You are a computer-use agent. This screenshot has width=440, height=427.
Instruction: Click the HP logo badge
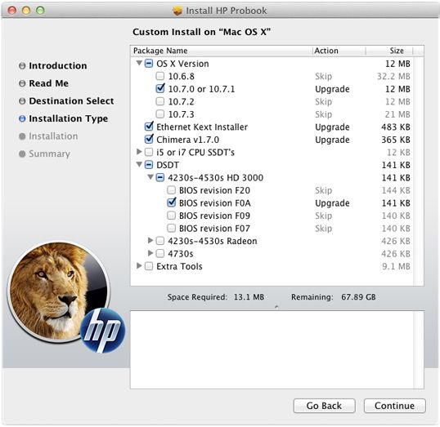coord(103,331)
